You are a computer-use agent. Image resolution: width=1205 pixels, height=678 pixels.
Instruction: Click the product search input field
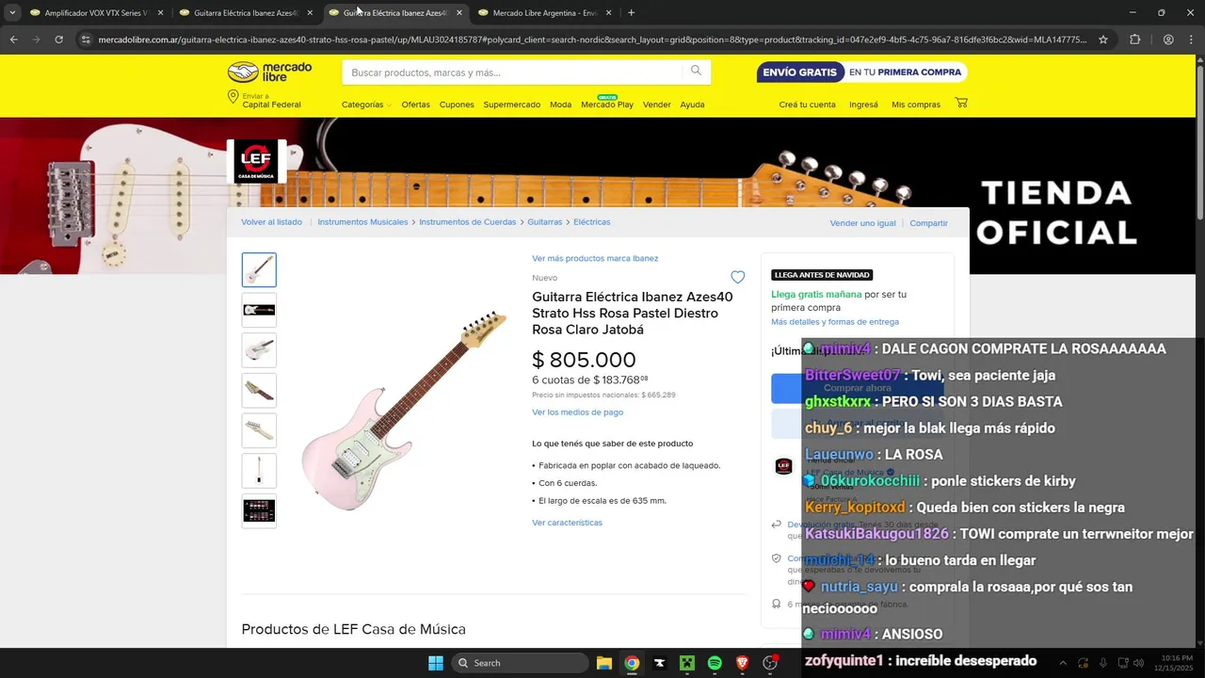click(x=513, y=73)
